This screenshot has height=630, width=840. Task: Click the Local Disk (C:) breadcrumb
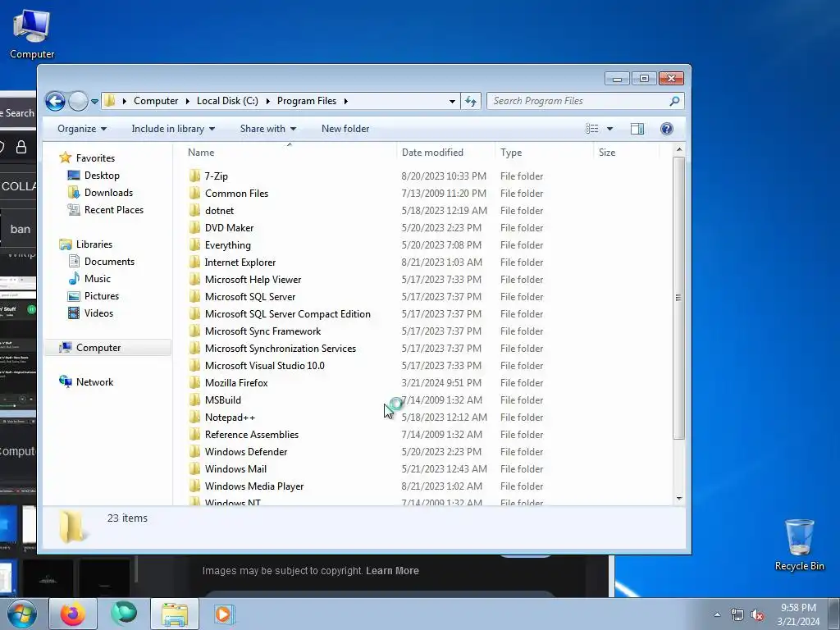click(x=227, y=101)
